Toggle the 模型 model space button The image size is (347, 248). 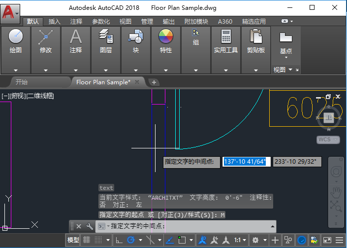coord(73,240)
